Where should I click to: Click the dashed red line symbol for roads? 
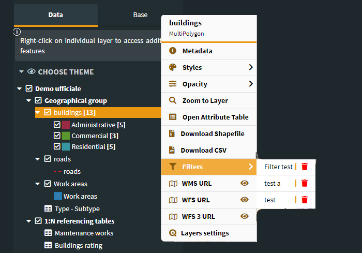[x=57, y=171]
